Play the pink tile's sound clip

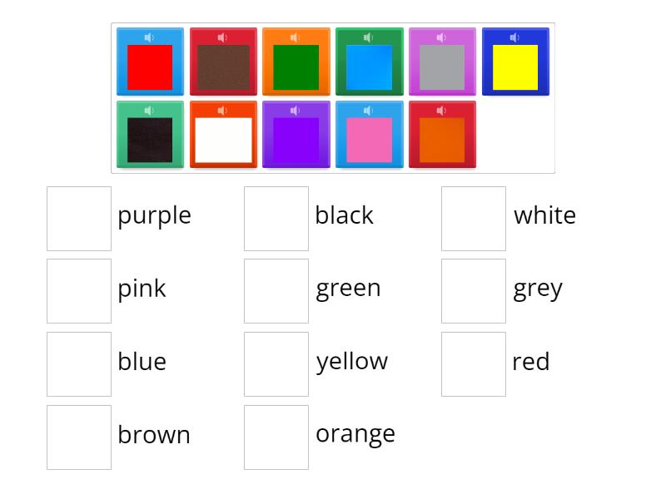coord(370,109)
